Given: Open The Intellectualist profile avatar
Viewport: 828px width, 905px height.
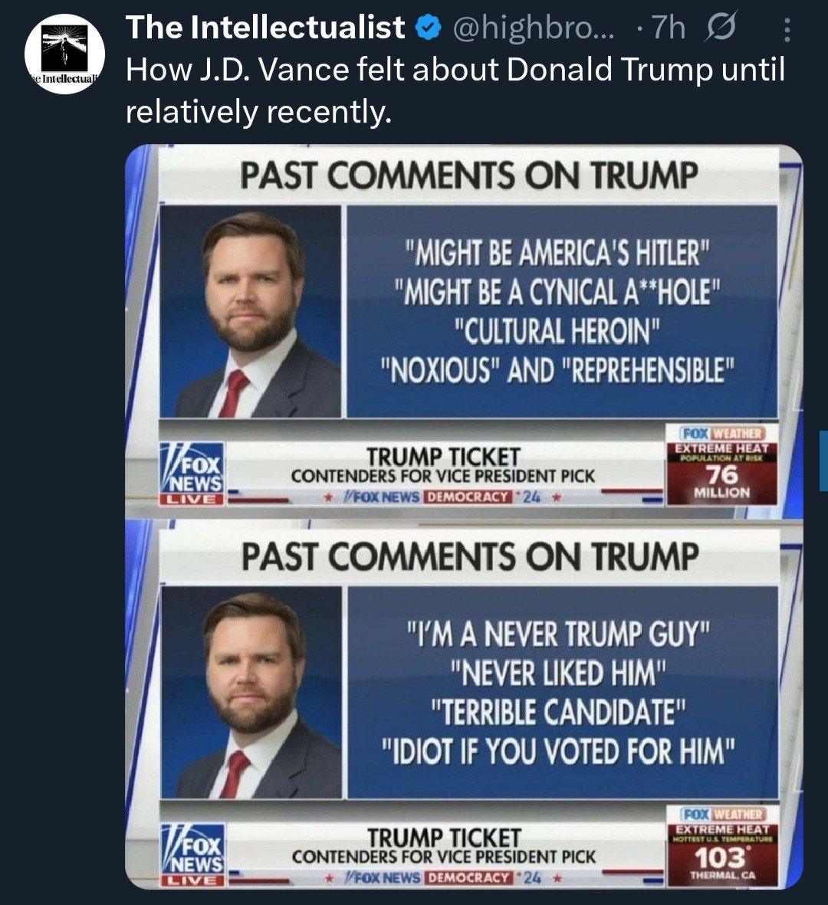Looking at the screenshot, I should tap(64, 54).
